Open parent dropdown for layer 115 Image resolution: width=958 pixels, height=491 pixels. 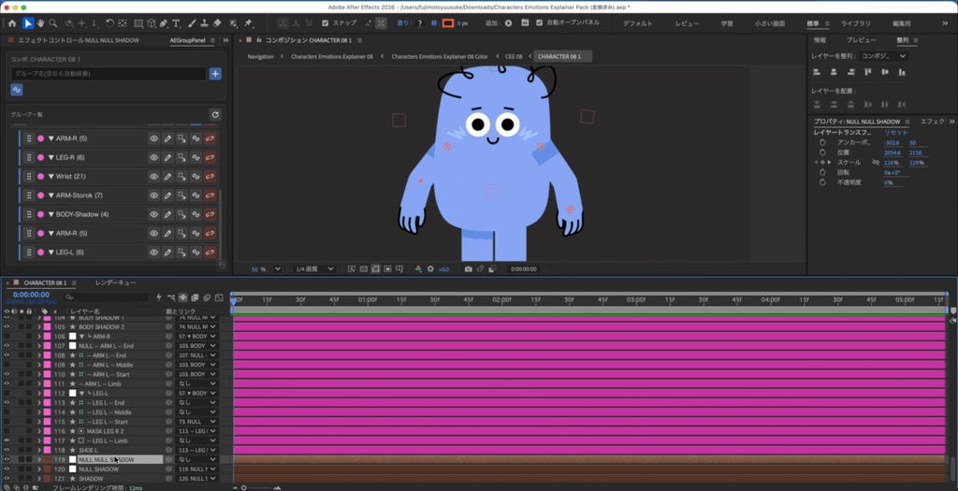196,422
